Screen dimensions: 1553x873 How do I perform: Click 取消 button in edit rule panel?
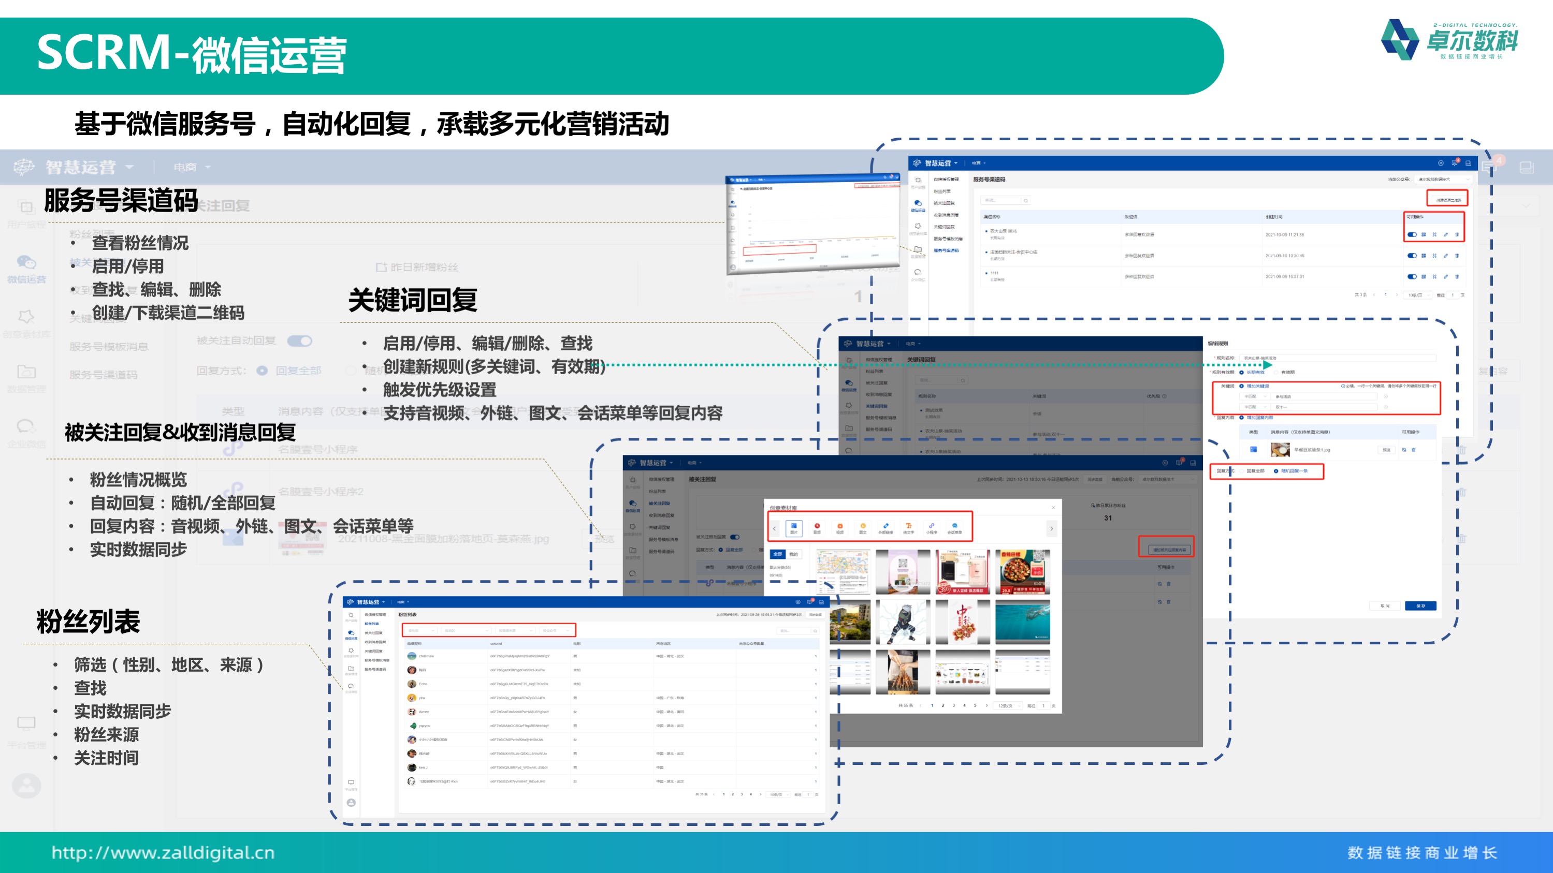pyautogui.click(x=1385, y=605)
